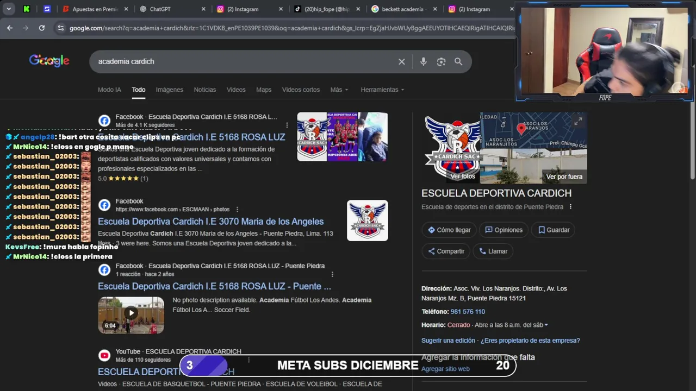The height and width of the screenshot is (391, 696).
Task: Switch to the TikTok hip_fope tab
Action: (323, 9)
